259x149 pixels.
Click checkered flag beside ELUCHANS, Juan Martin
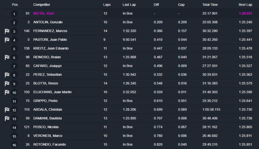click(7, 92)
